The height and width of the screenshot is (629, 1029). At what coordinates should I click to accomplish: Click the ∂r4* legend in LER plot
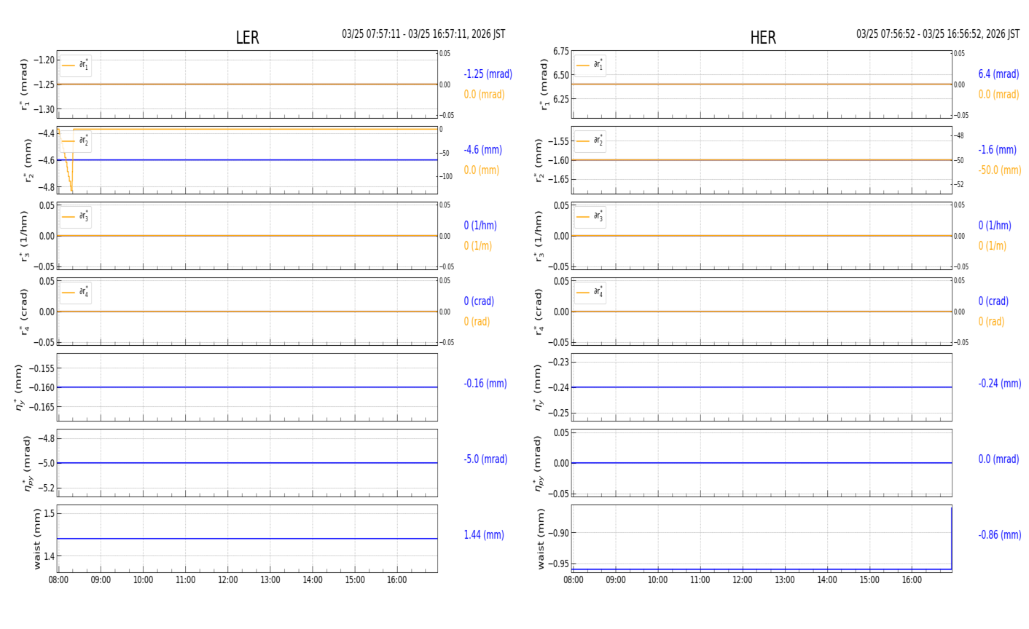[x=76, y=293]
